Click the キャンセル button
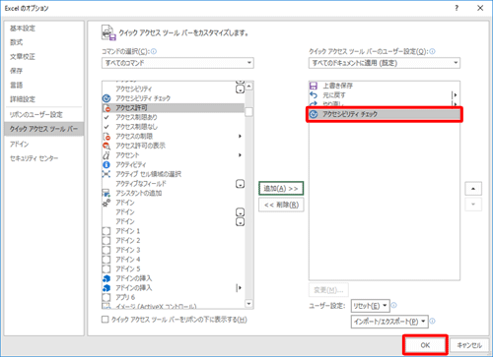The width and height of the screenshot is (493, 357). tap(469, 345)
